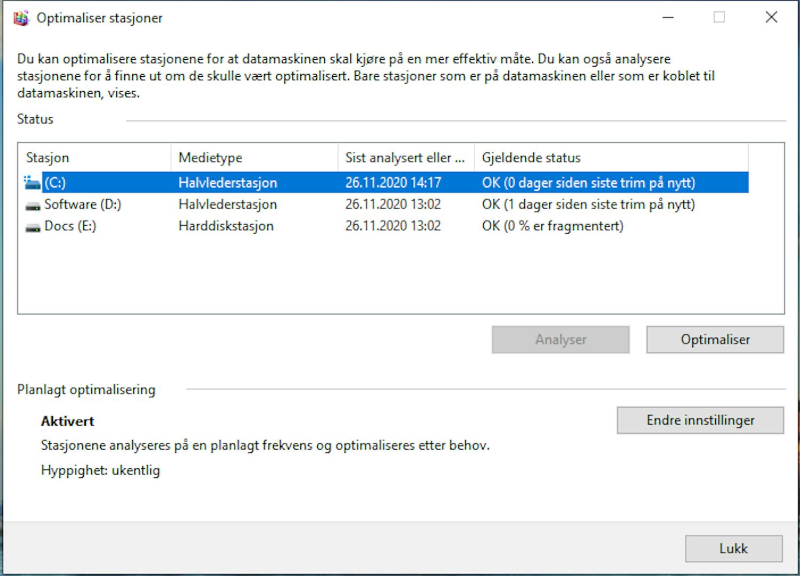The width and height of the screenshot is (800, 576).
Task: Click the Optimaliser stasjoner title bar icon
Action: (x=21, y=18)
